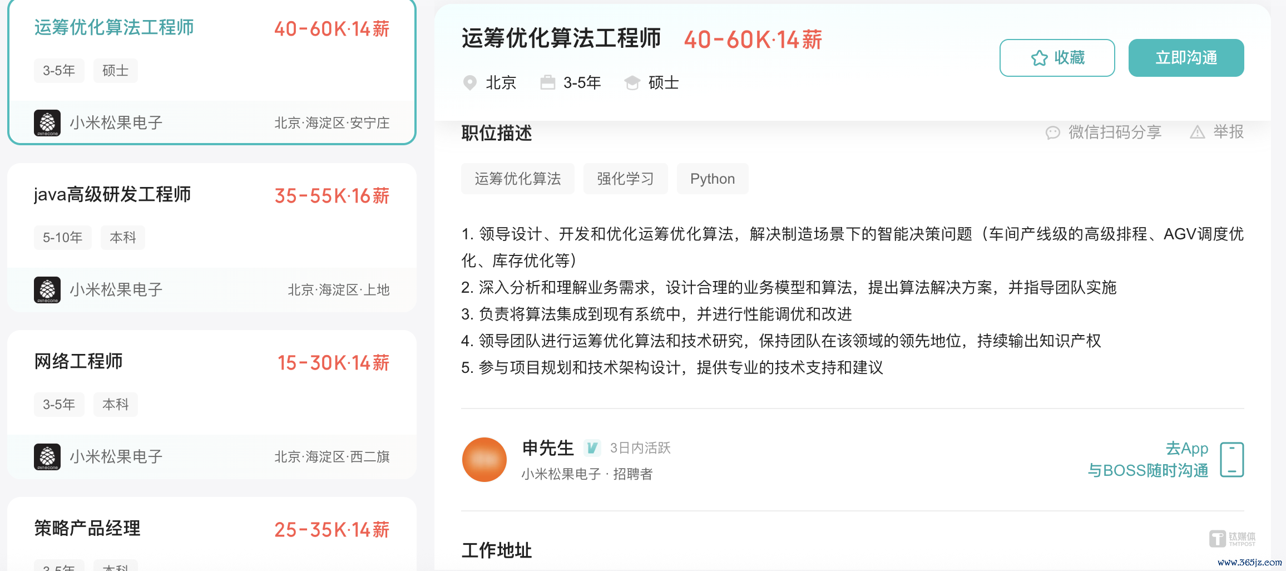Click 与BOSS随时沟通 link
The height and width of the screenshot is (571, 1286).
[x=1147, y=471]
